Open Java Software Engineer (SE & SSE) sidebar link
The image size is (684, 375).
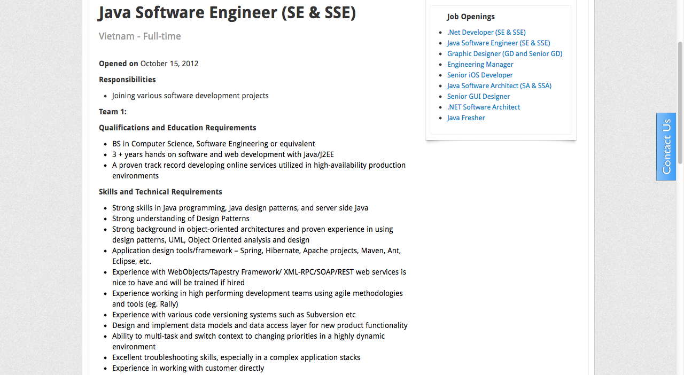pyautogui.click(x=499, y=43)
